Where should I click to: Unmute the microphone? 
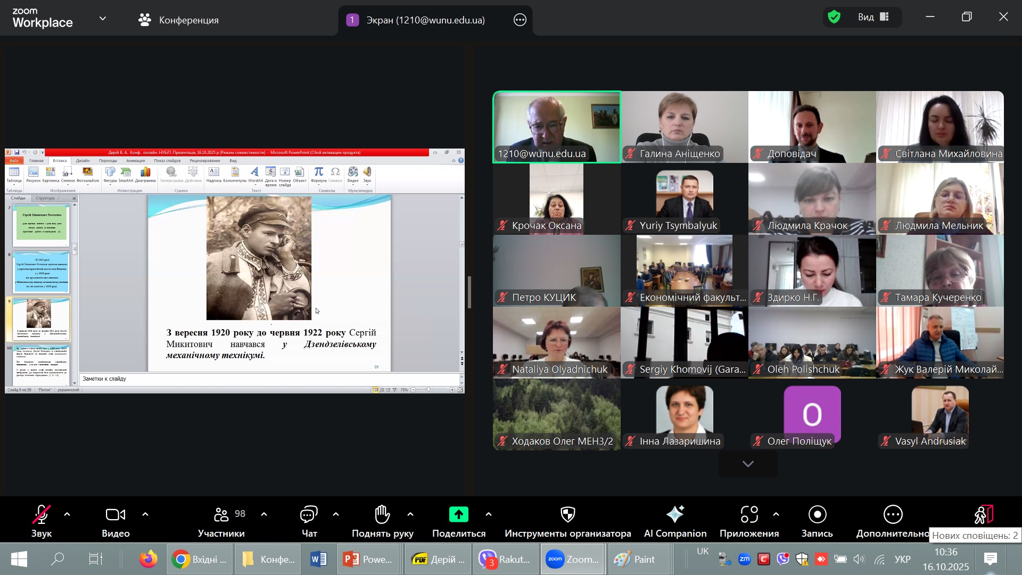pyautogui.click(x=41, y=515)
